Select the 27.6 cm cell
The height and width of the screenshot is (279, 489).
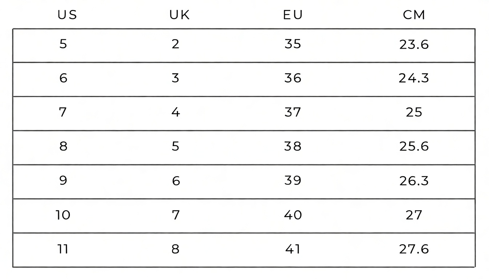pyautogui.click(x=414, y=250)
